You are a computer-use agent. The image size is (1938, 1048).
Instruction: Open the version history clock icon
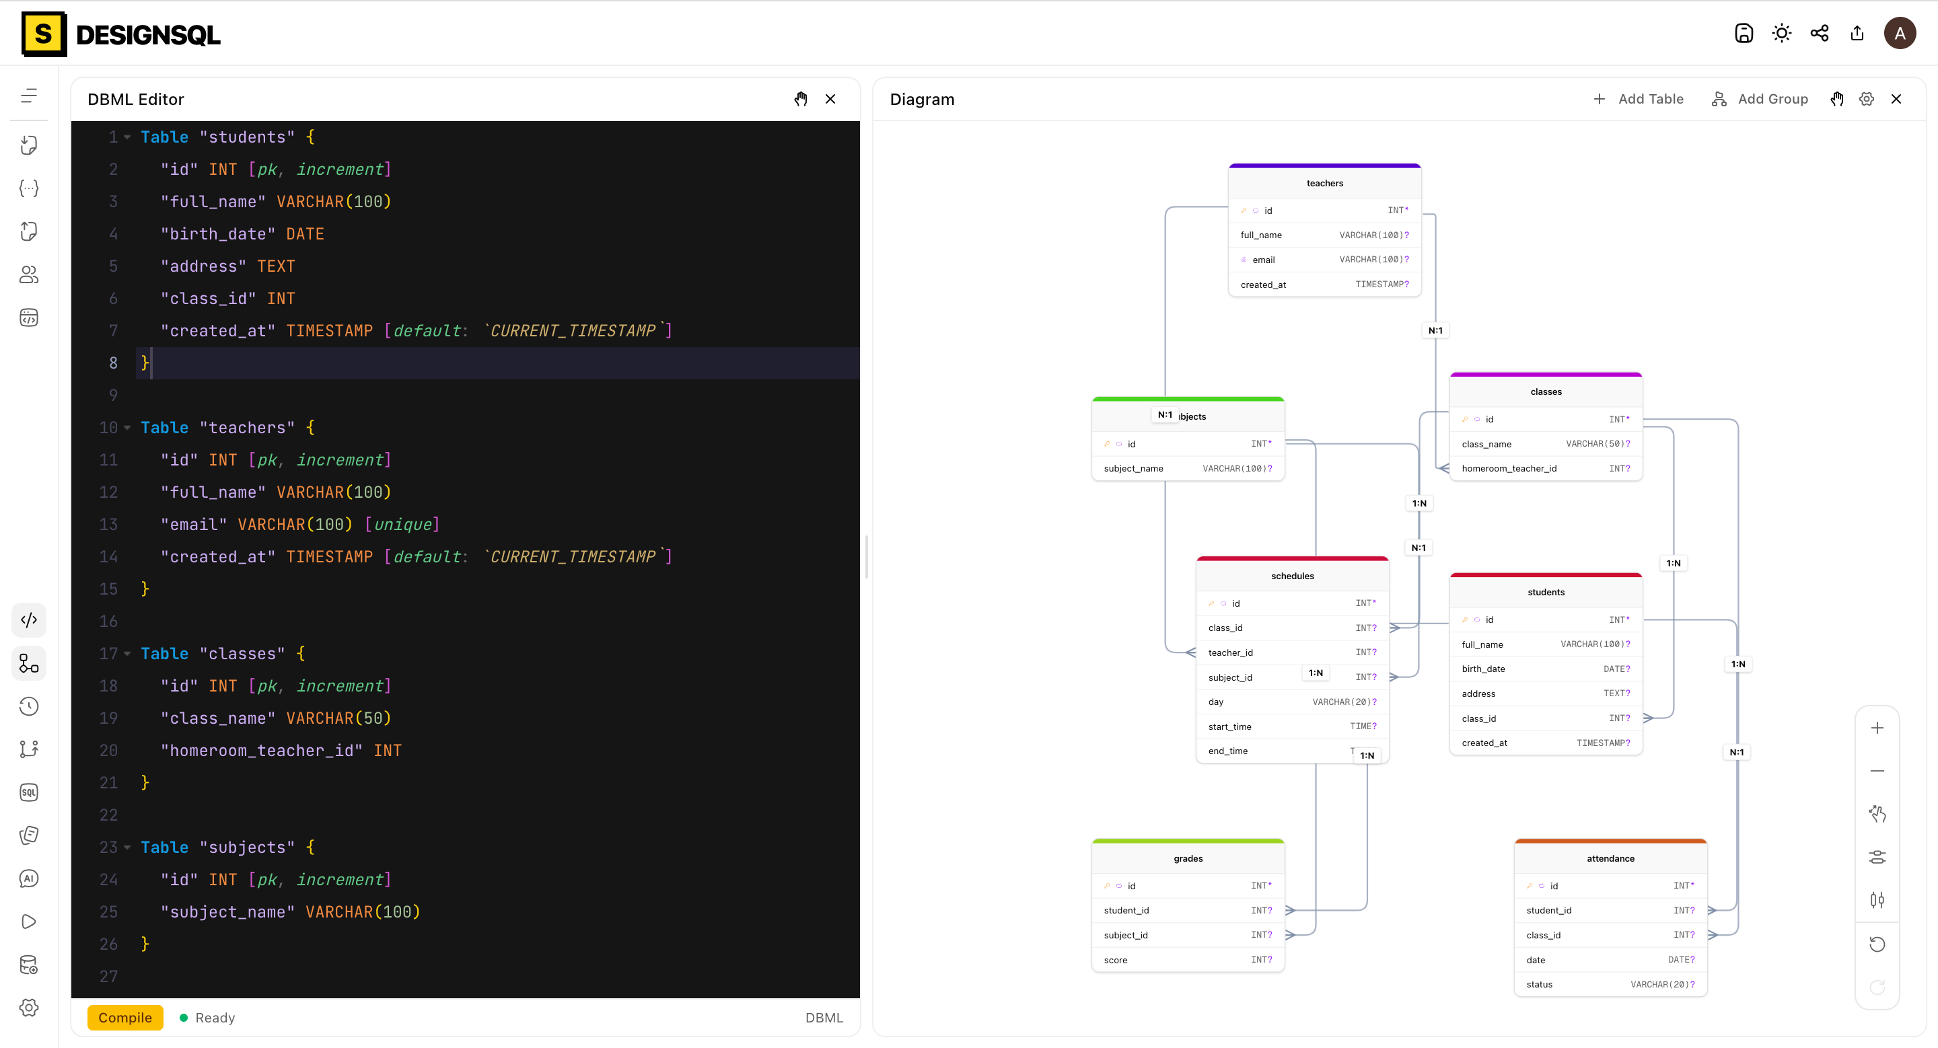click(28, 706)
